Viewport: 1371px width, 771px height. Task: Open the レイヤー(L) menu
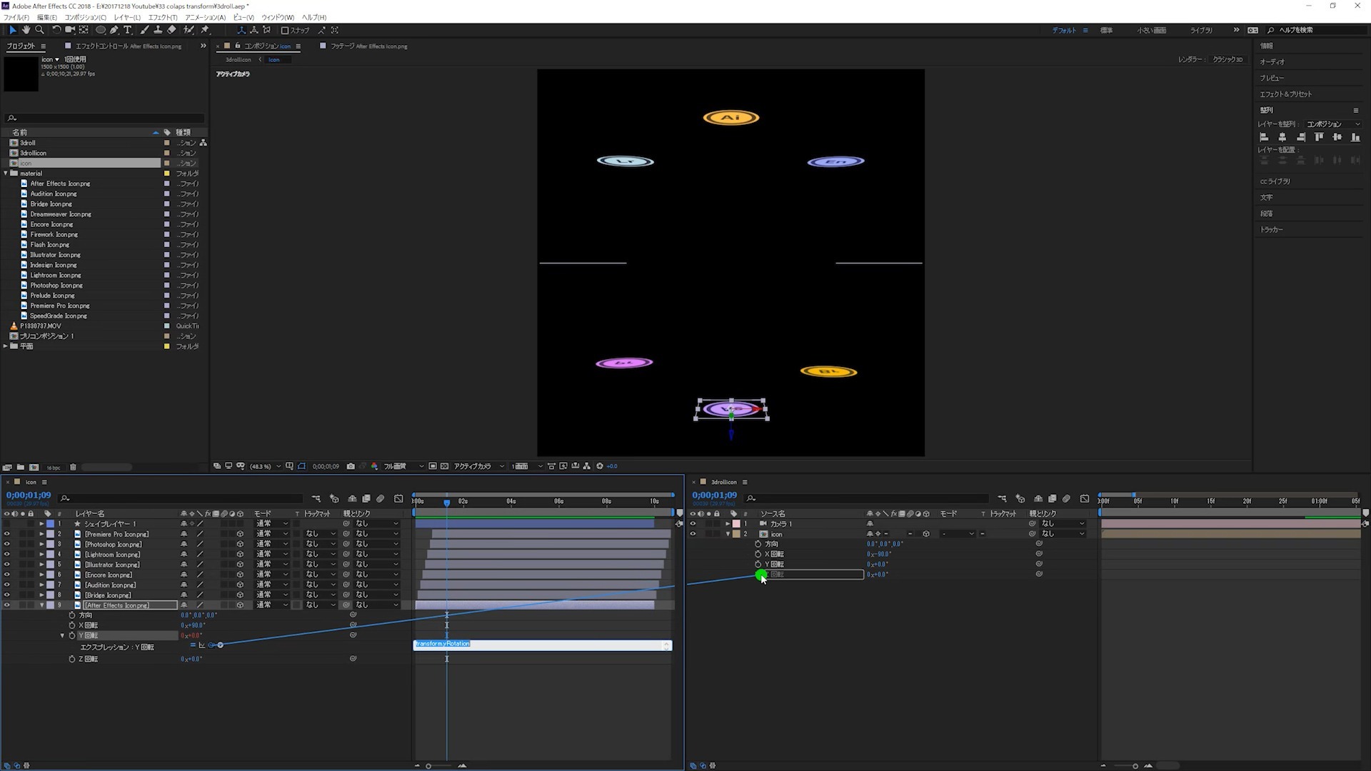[127, 17]
